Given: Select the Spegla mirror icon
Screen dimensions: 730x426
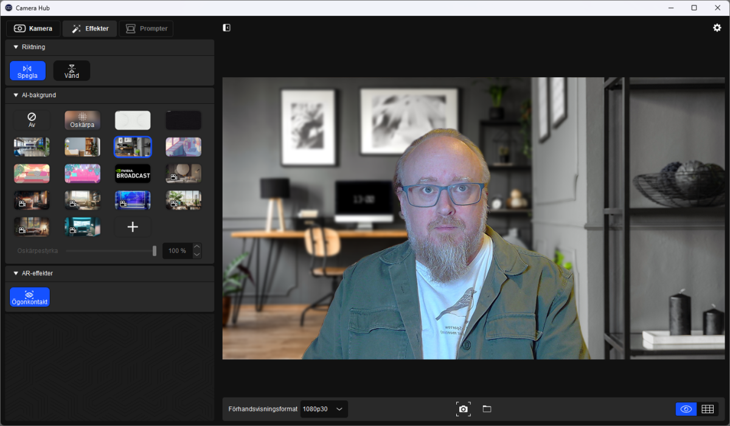Looking at the screenshot, I should pyautogui.click(x=27, y=70).
